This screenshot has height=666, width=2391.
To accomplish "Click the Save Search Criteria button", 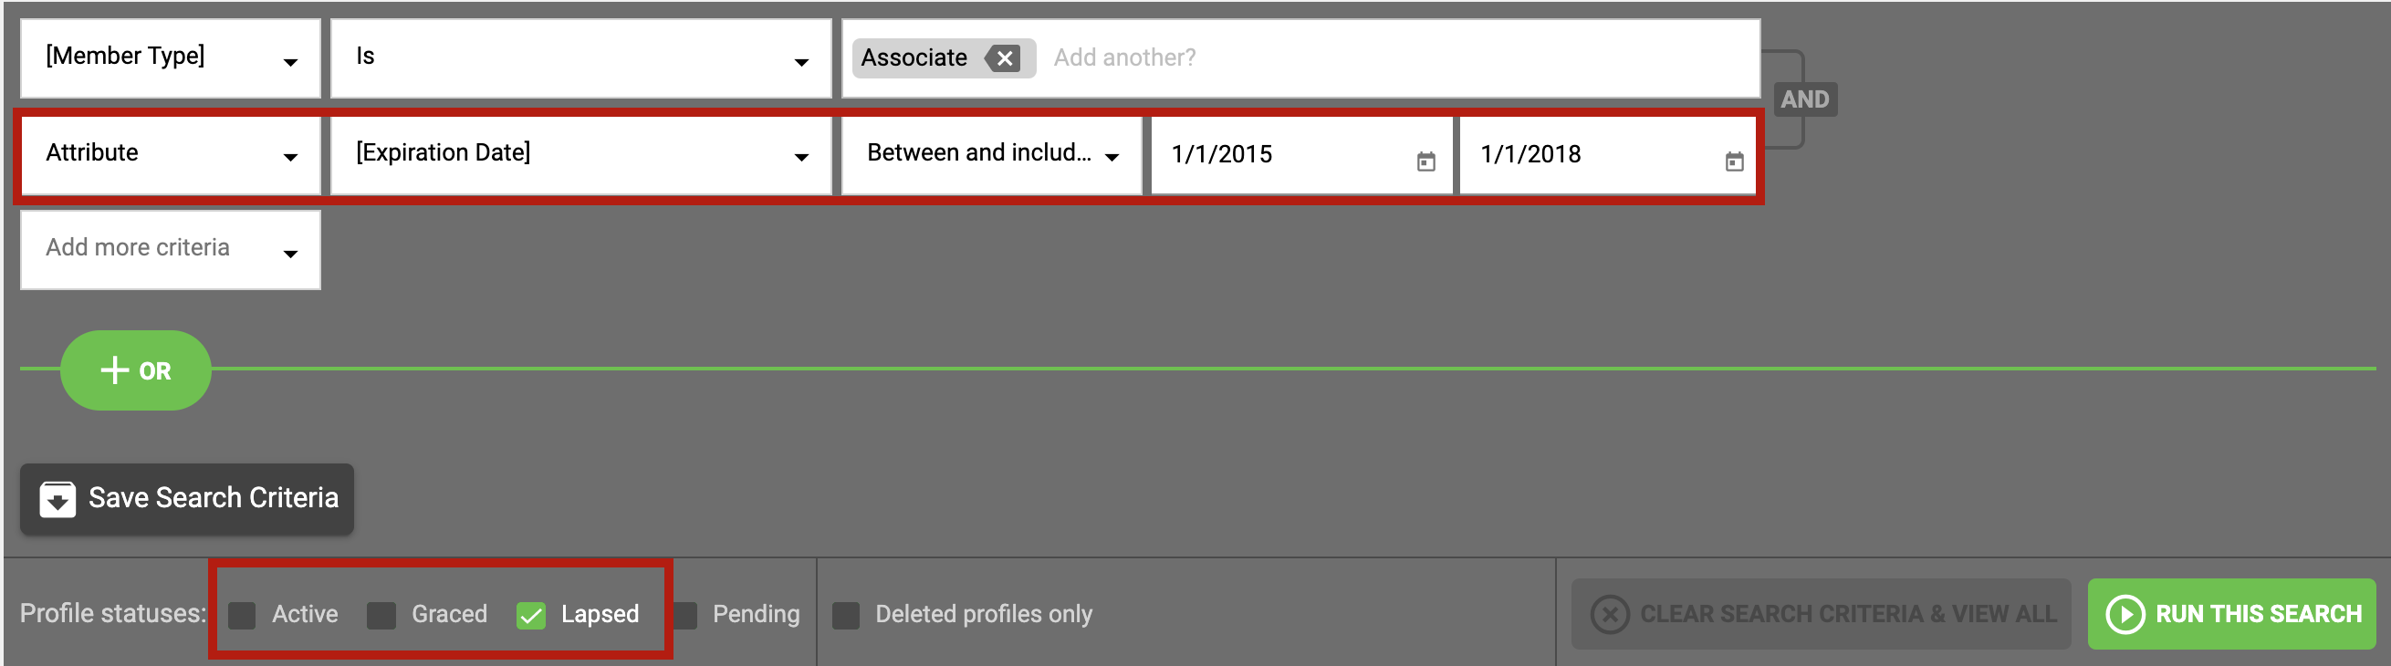I will (185, 498).
